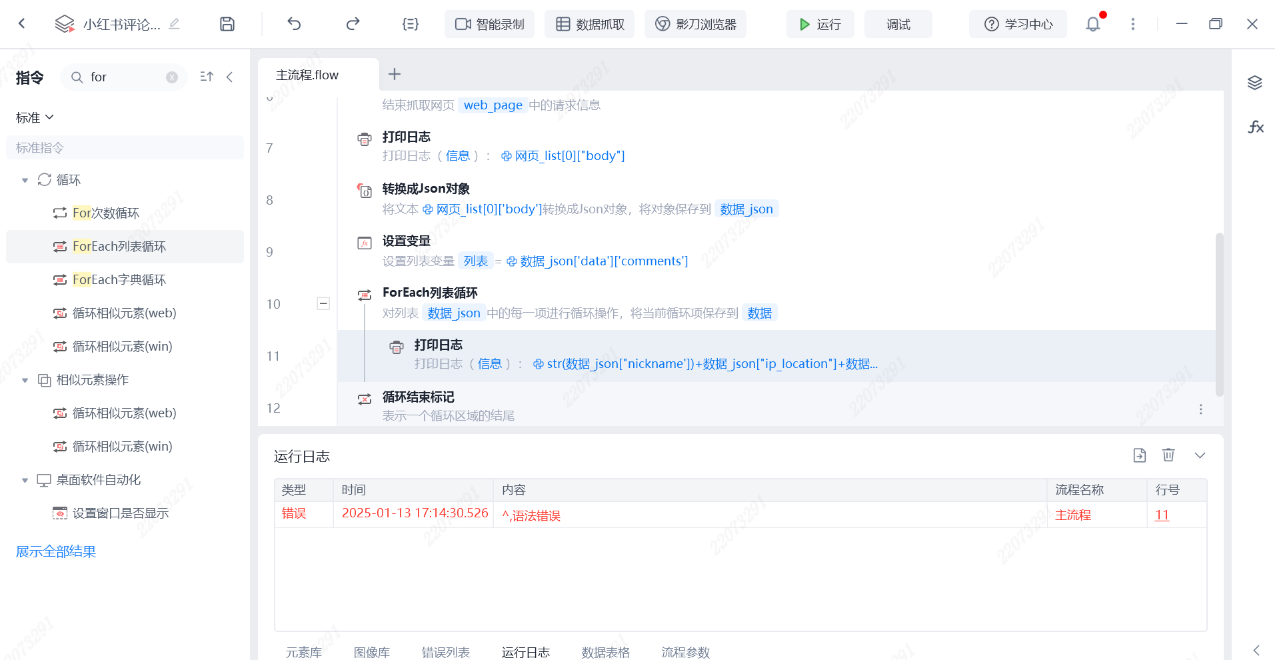Click the 转换成Json对象 step icon
The image size is (1275, 660).
click(365, 191)
